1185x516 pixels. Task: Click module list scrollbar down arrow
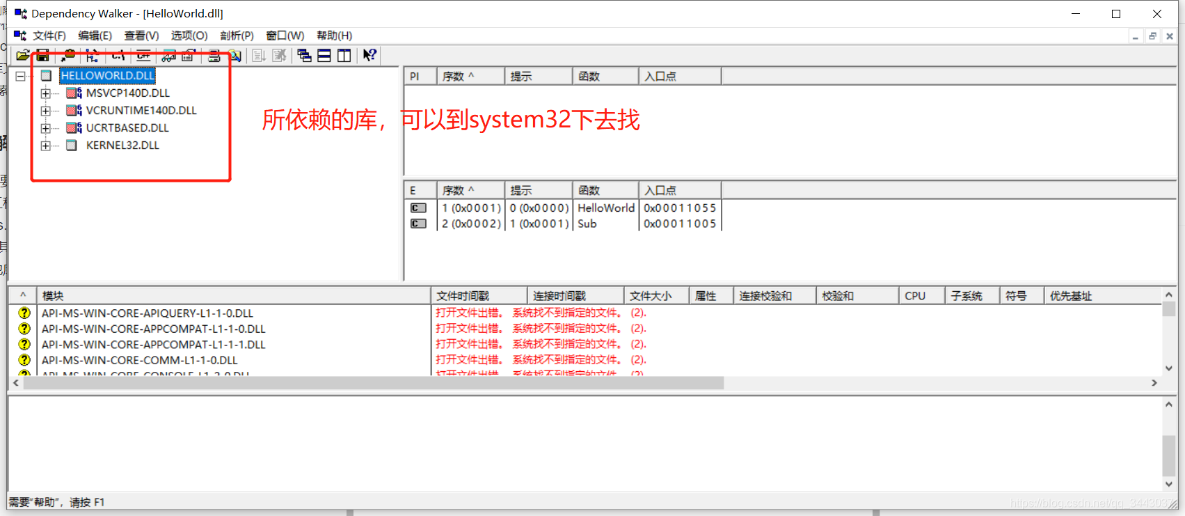click(1169, 368)
